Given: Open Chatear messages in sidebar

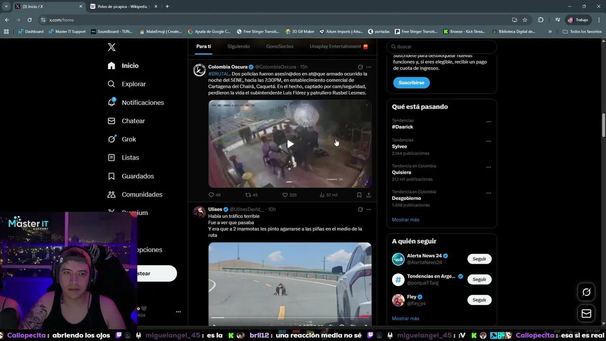Looking at the screenshot, I should [x=126, y=121].
